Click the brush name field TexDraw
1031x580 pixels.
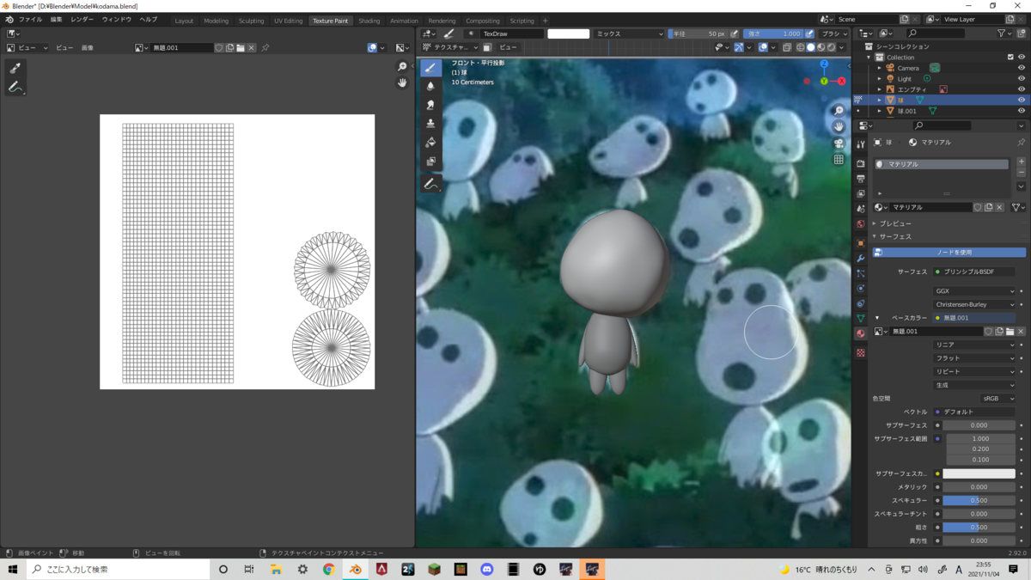pyautogui.click(x=513, y=34)
